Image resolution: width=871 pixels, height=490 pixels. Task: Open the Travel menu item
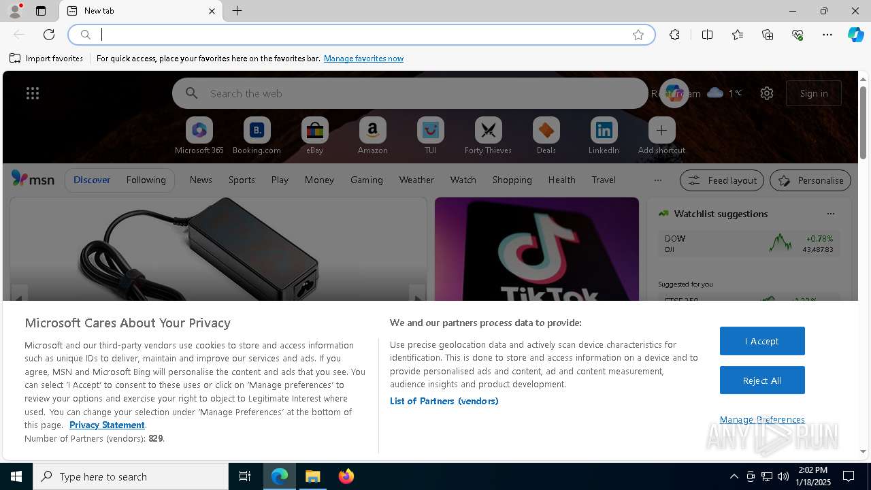[604, 180]
